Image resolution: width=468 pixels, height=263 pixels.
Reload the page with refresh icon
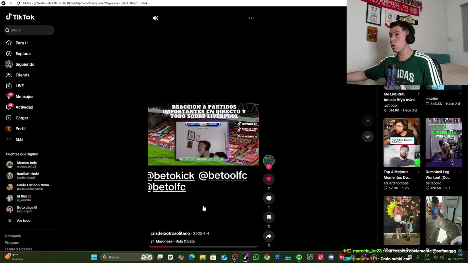coord(18,3)
